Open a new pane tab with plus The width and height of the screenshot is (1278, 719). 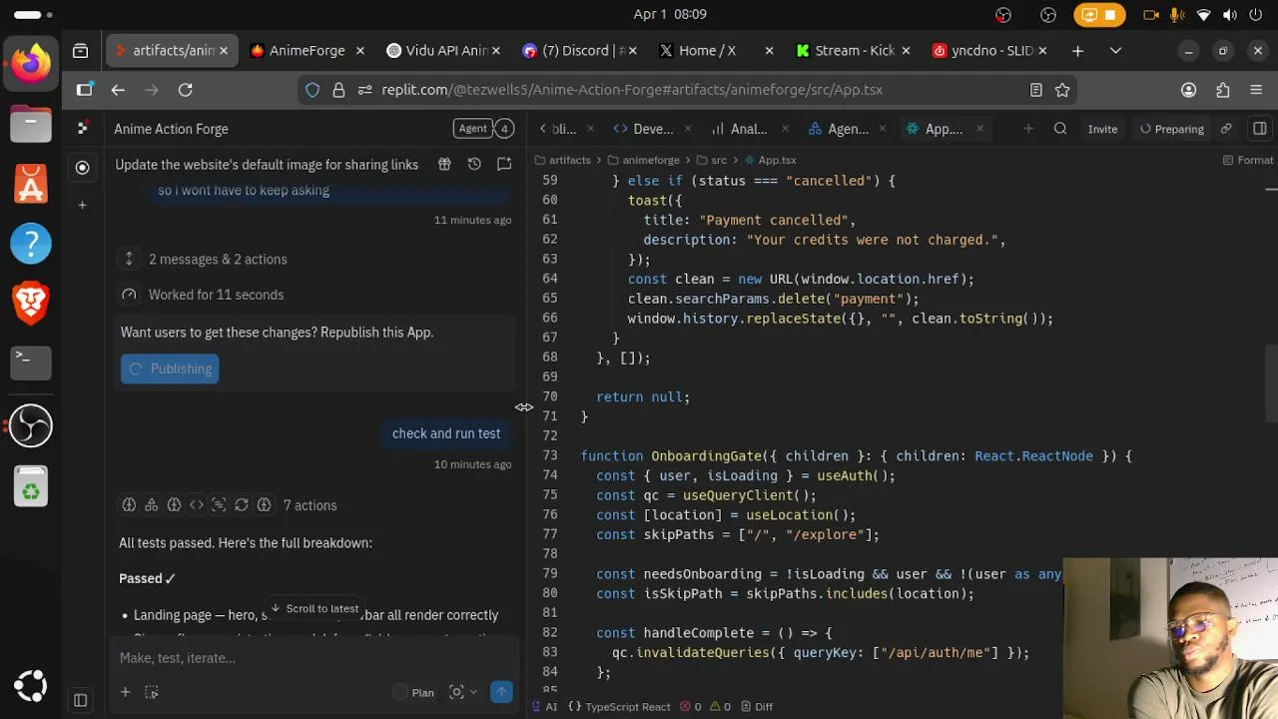pyautogui.click(x=1027, y=128)
